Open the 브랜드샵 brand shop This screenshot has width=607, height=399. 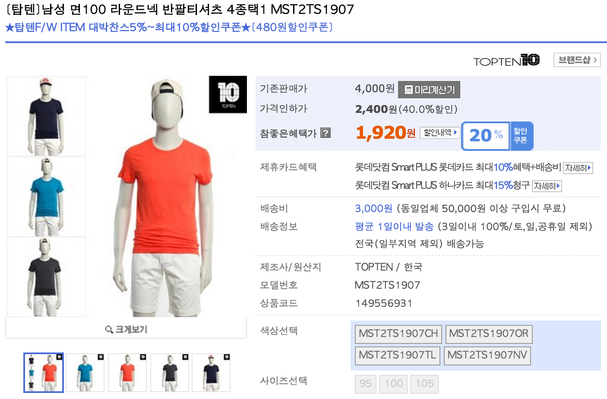[x=577, y=60]
